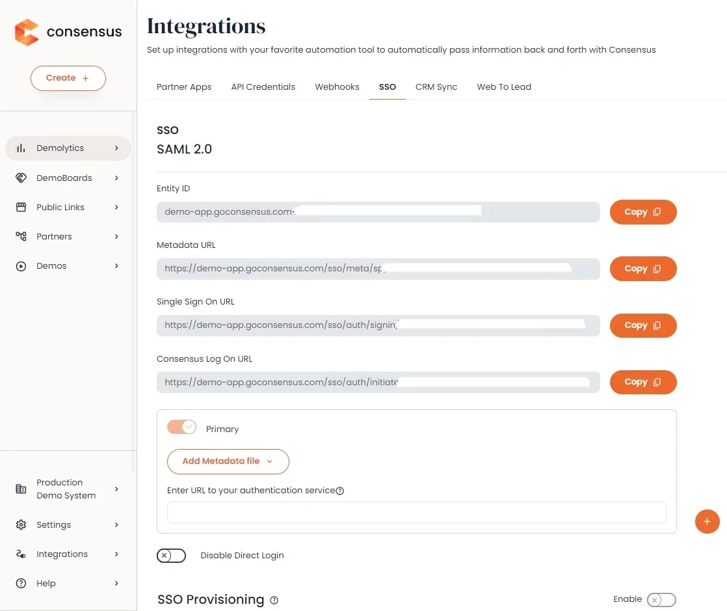Image resolution: width=727 pixels, height=611 pixels.
Task: Go to the Webhooks tab
Action: (337, 87)
